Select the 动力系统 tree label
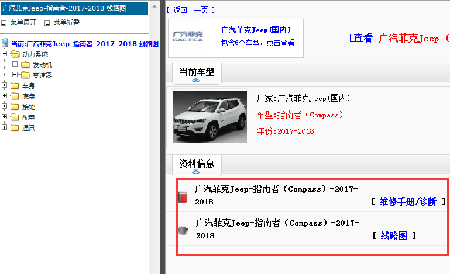 35,54
